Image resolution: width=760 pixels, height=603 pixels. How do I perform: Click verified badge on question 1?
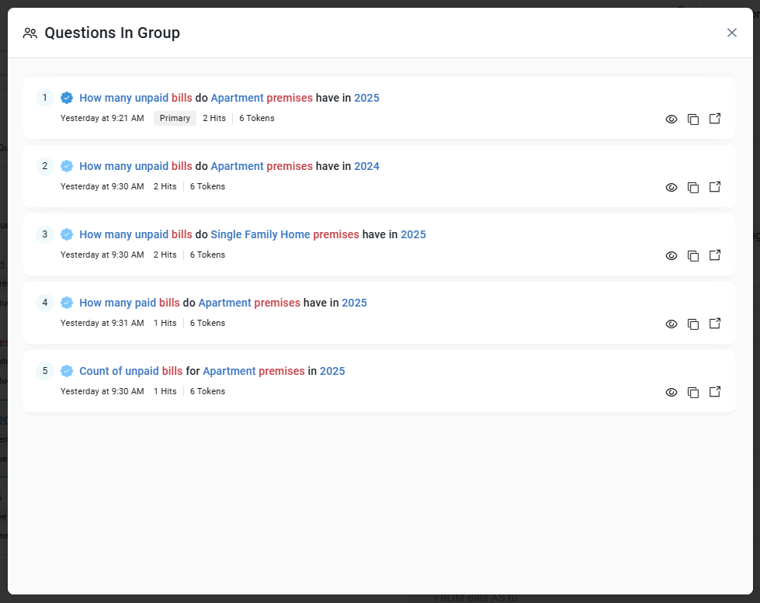67,98
